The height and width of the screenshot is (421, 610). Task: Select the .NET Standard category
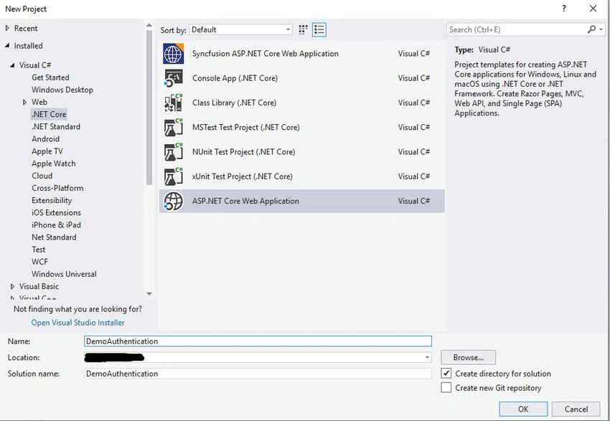tap(56, 126)
